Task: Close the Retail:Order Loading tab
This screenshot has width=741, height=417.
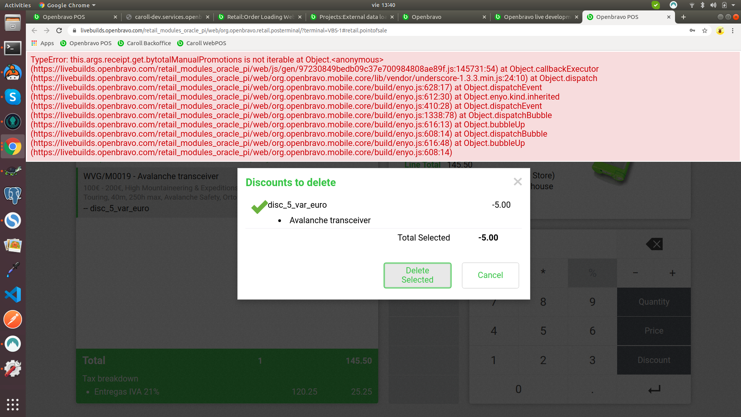Action: (x=300, y=17)
